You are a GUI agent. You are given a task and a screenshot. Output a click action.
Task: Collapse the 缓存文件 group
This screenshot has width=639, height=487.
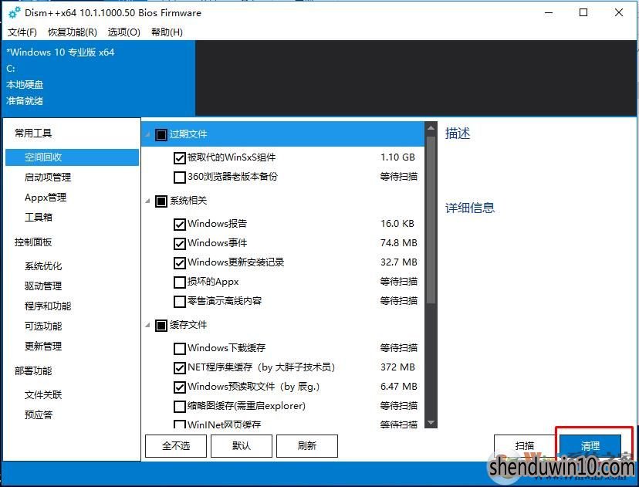coord(147,325)
